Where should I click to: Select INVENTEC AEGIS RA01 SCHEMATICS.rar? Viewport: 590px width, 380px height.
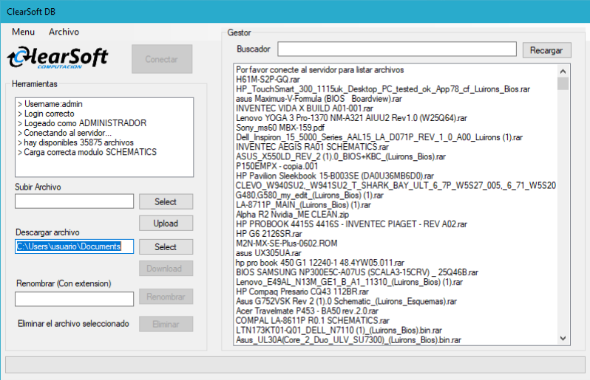(x=312, y=147)
